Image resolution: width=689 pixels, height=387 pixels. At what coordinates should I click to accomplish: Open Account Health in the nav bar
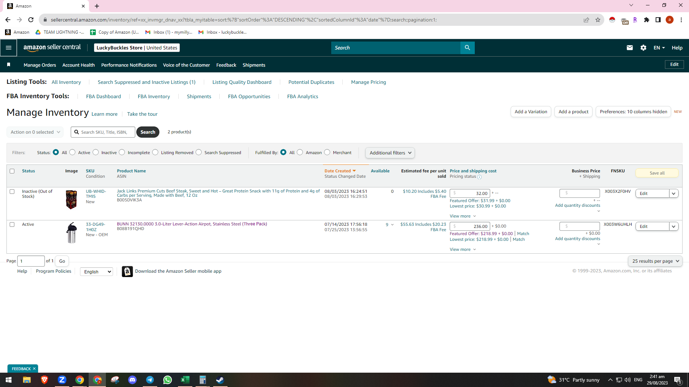pos(79,65)
